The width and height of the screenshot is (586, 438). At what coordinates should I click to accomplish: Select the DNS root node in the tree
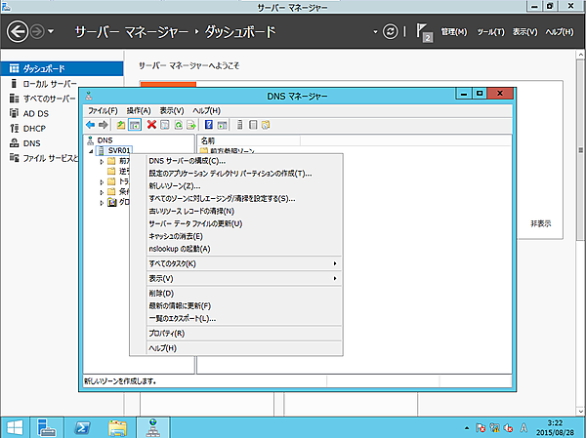click(x=100, y=140)
